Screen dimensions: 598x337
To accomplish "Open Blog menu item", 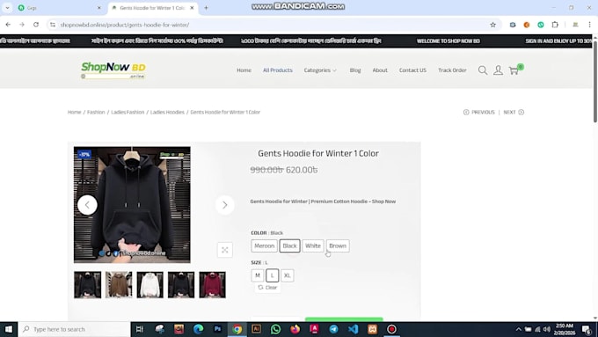I will (355, 70).
